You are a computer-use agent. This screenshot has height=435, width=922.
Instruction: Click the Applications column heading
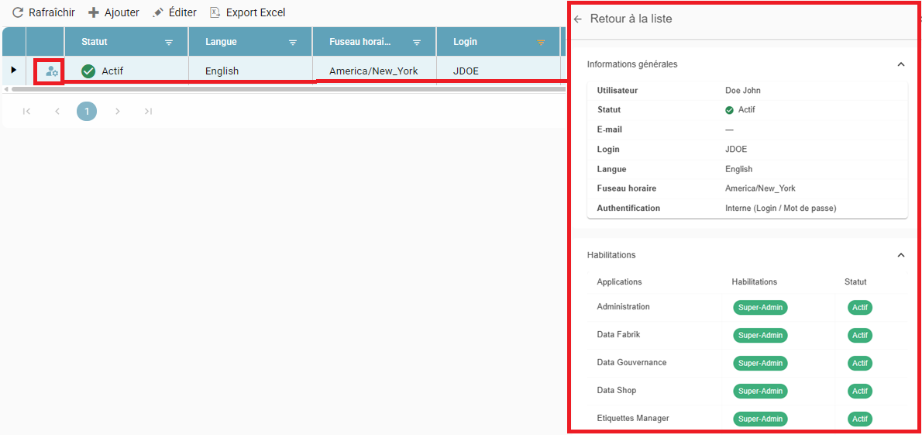(619, 282)
